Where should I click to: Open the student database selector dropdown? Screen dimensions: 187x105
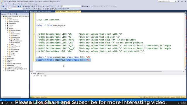click(x=22, y=9)
